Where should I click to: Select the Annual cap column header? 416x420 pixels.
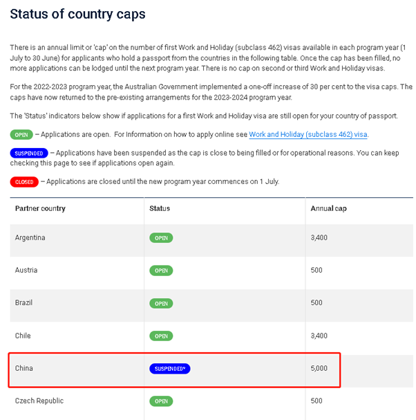click(328, 208)
